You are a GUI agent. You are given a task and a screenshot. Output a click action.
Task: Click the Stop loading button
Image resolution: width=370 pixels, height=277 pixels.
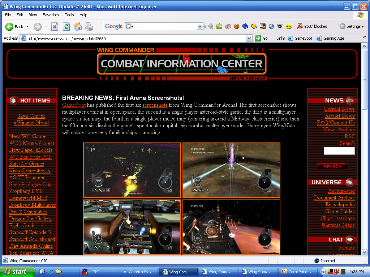click(x=55, y=26)
